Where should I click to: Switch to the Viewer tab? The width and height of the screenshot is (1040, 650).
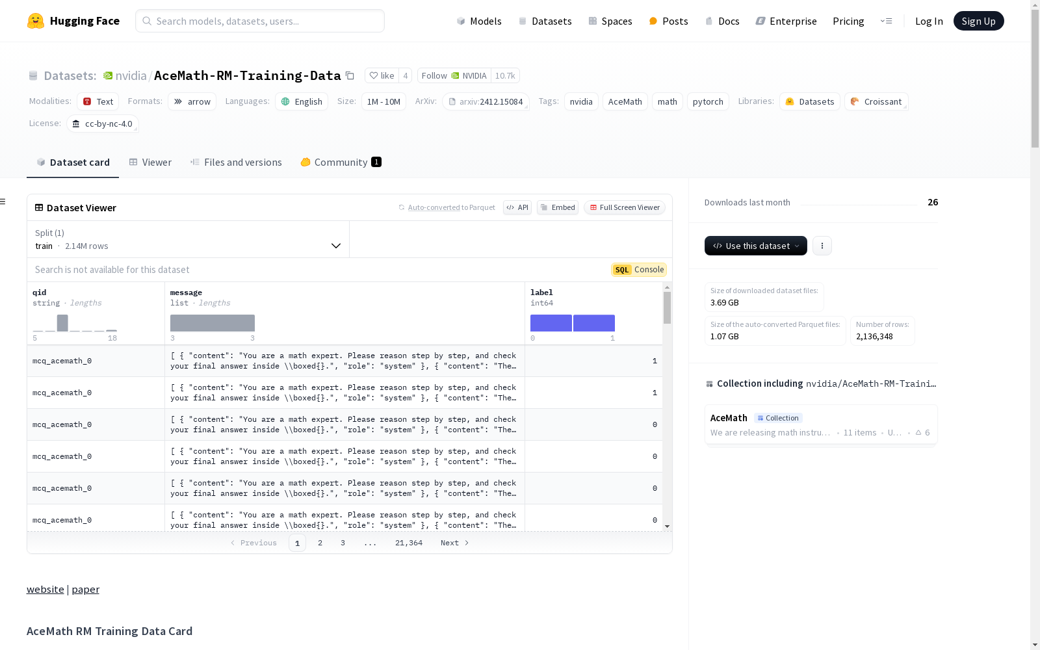[x=150, y=162]
